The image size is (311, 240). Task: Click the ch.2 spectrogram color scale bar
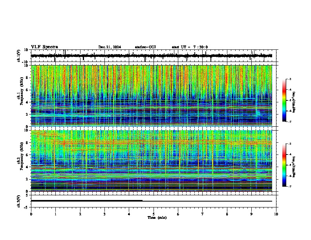pos(284,165)
